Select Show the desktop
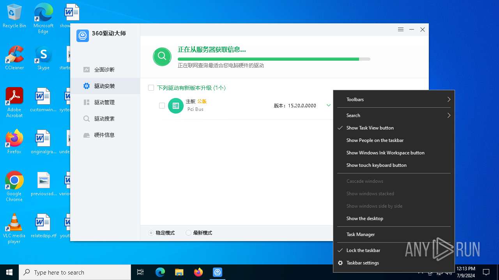 coord(394,219)
